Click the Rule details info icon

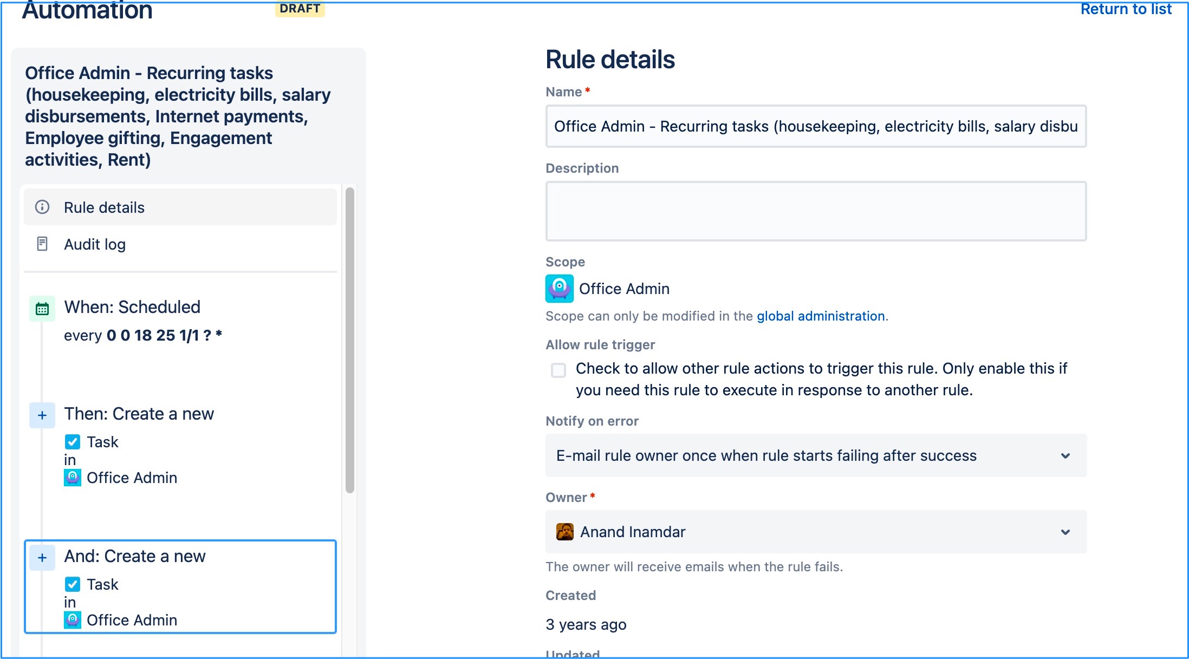pyautogui.click(x=42, y=207)
